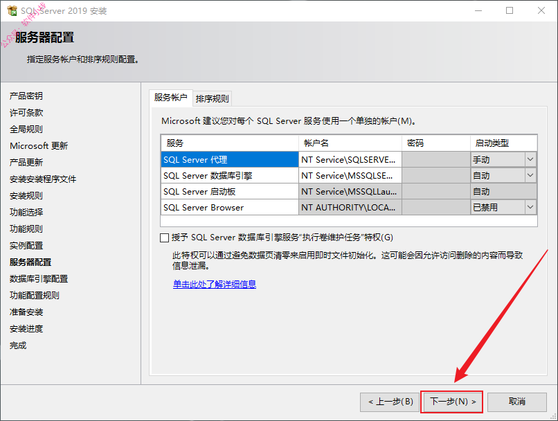Select 全局规则 step in sidebar

pos(26,129)
